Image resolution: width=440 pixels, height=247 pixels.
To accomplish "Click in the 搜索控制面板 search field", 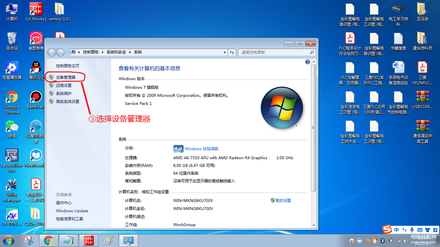I will (277, 52).
